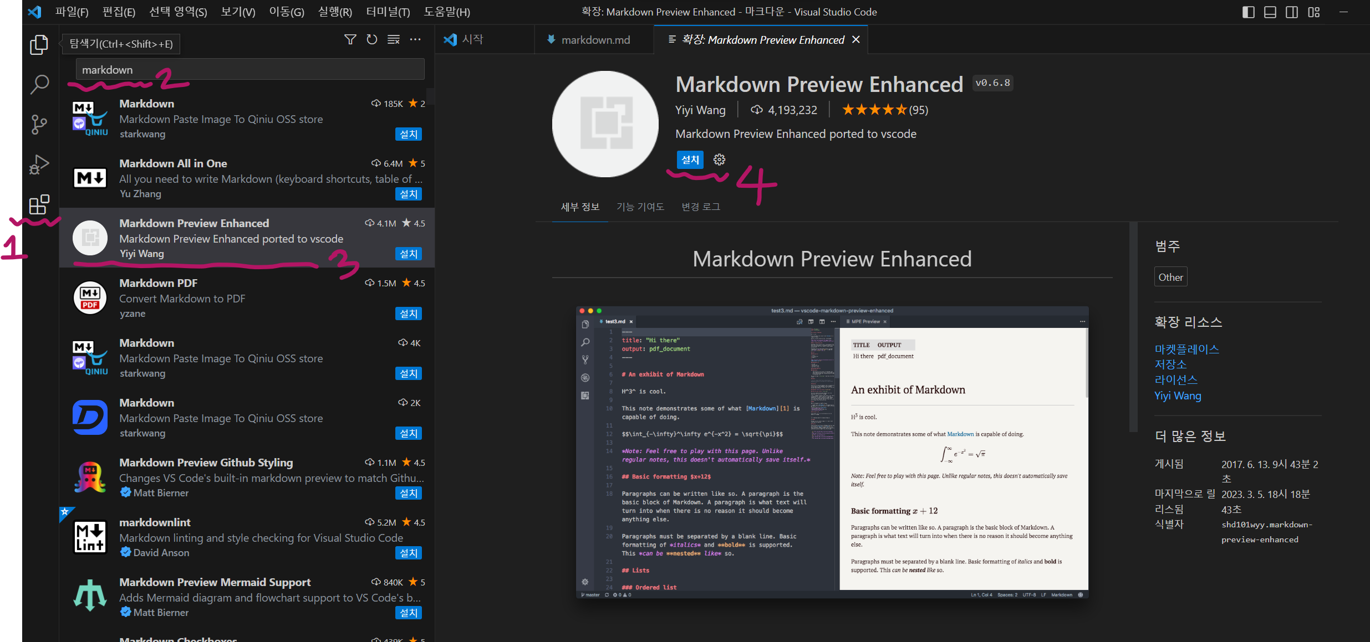
Task: Toggle primary side bar layout button
Action: coord(1248,12)
